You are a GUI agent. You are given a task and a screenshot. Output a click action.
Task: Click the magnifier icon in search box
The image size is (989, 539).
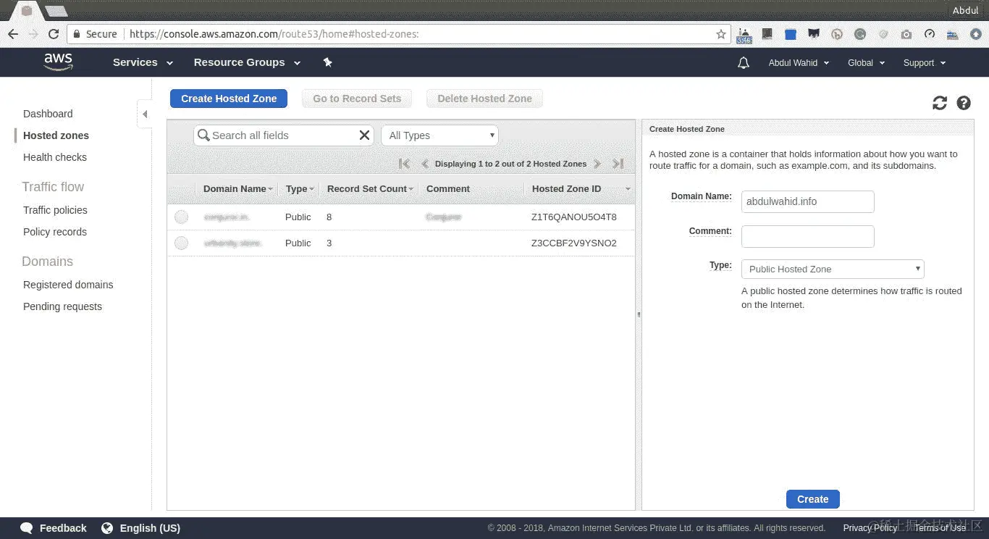click(x=203, y=135)
